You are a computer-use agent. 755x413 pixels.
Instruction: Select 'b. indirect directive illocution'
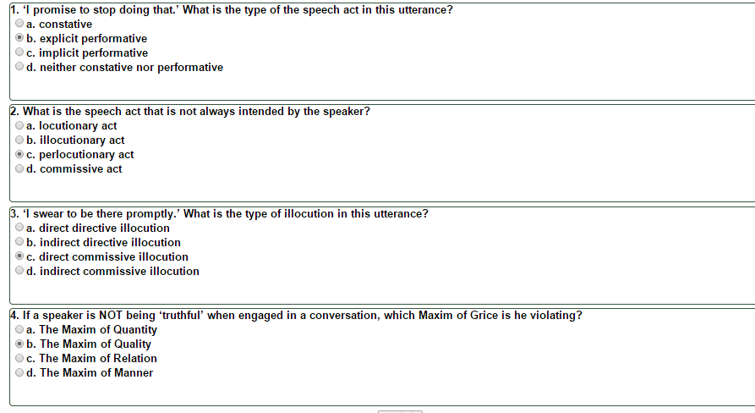click(19, 241)
